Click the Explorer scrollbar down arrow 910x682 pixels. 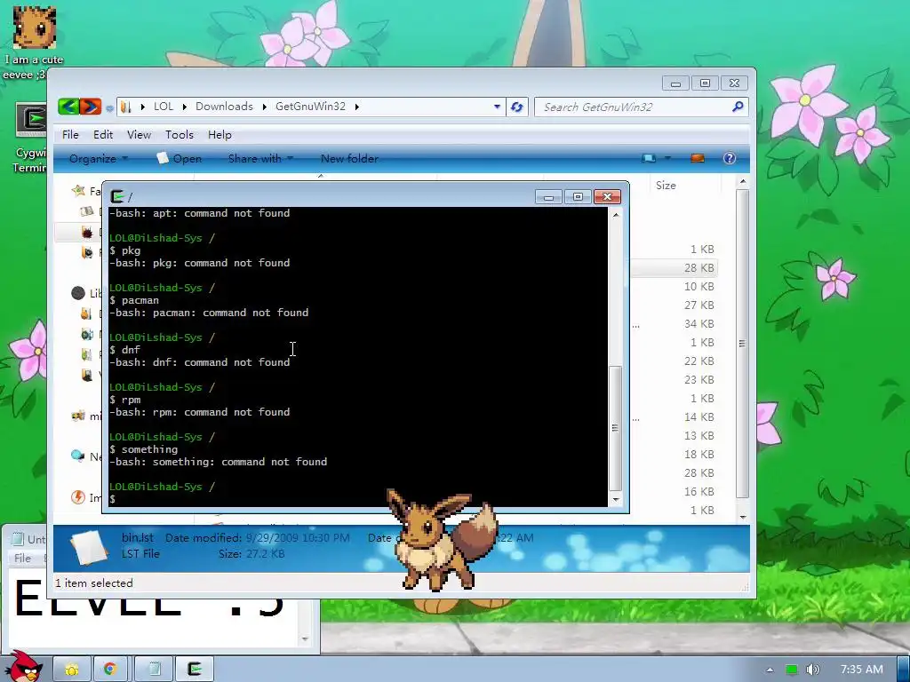point(742,517)
